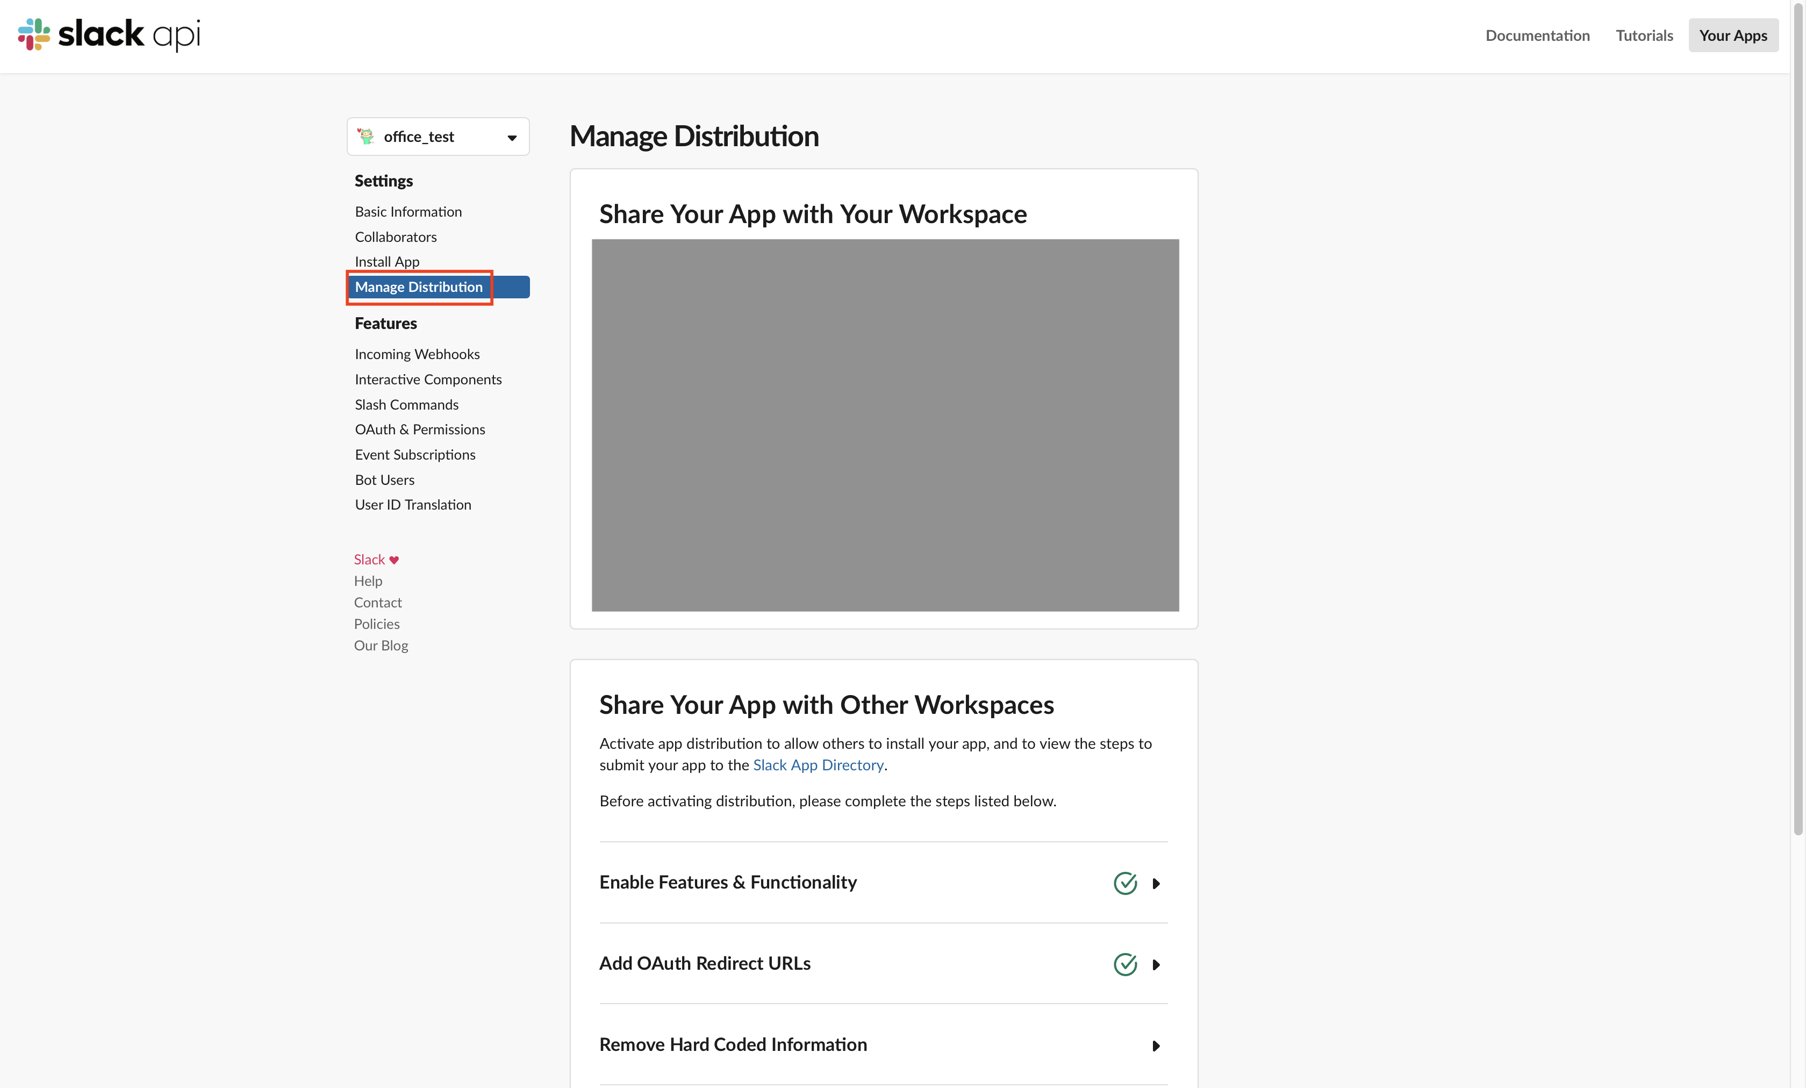Open Tutorials in top navigation
This screenshot has width=1806, height=1088.
[1644, 35]
